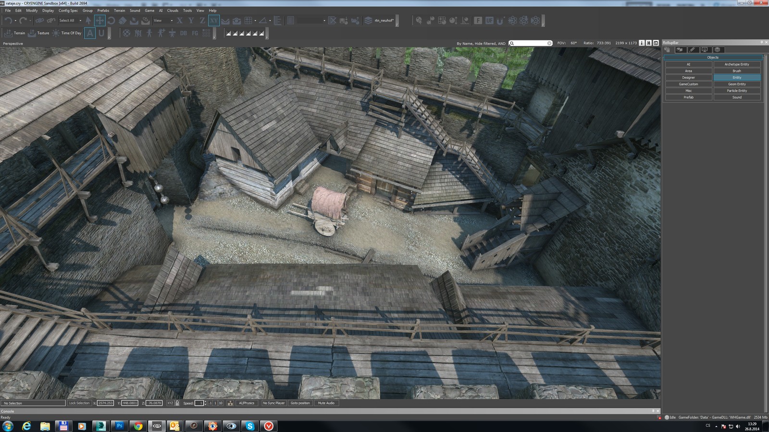Toggle the XY plane axis constraint
This screenshot has width=769, height=432.
[213, 20]
